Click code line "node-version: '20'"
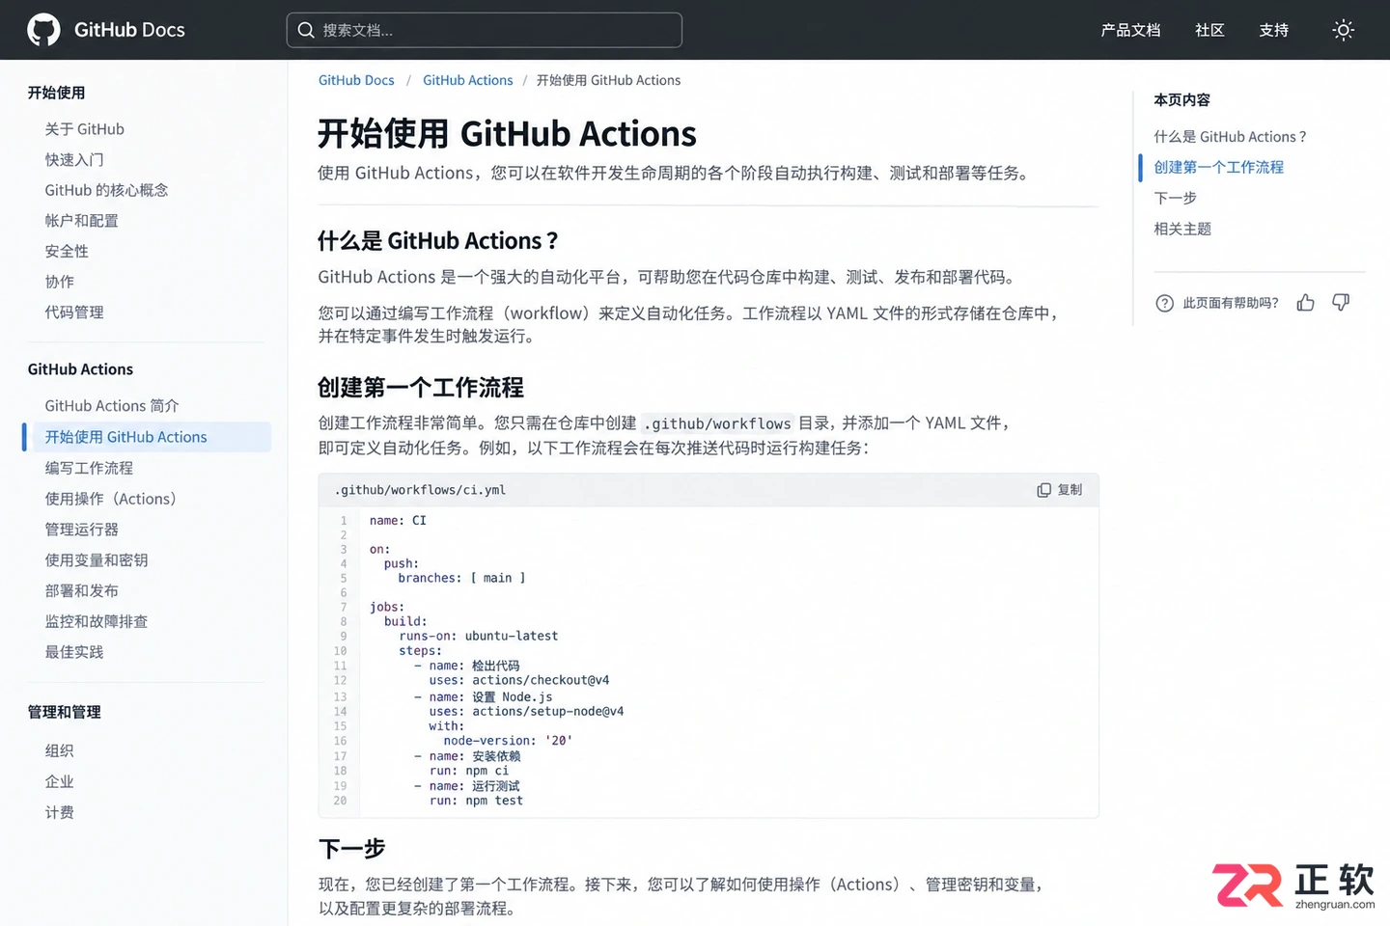Viewport: 1390px width, 926px height. pos(508,741)
